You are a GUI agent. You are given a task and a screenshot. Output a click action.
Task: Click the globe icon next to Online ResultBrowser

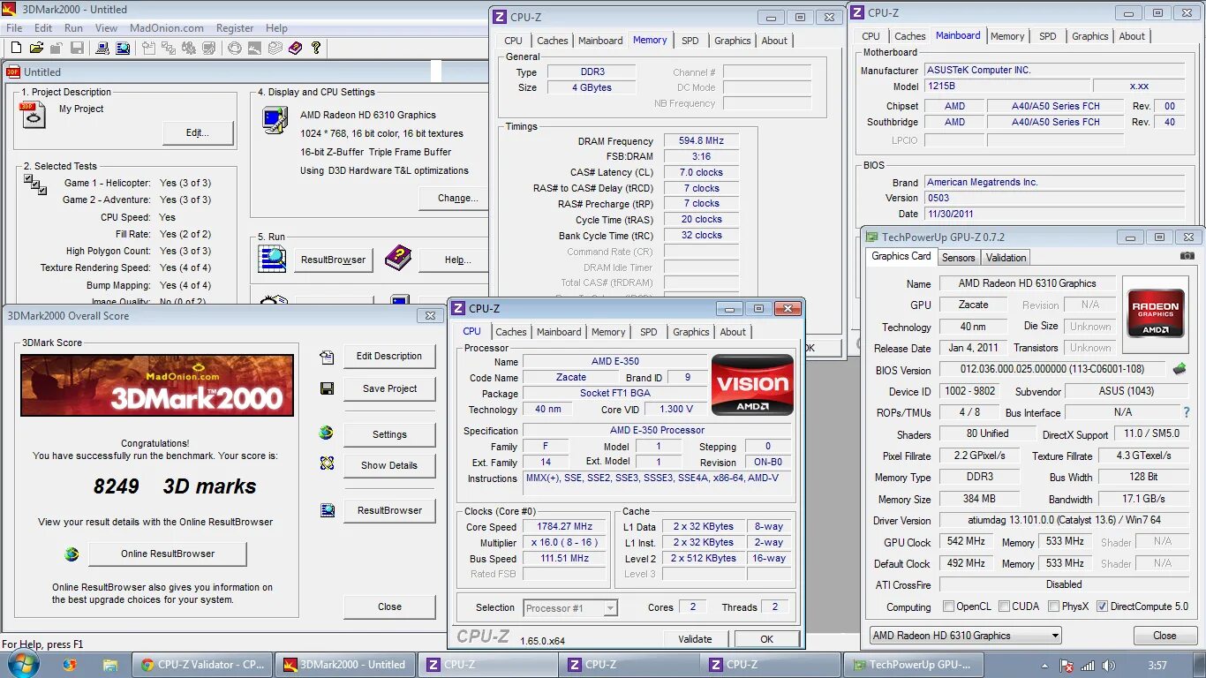72,554
